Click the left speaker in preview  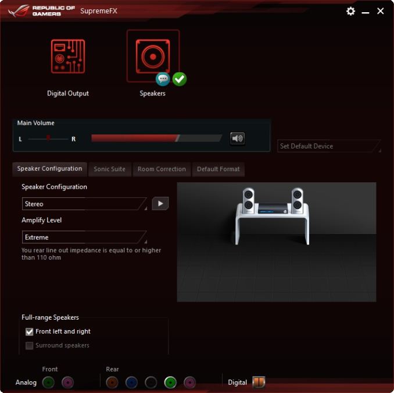(x=248, y=201)
